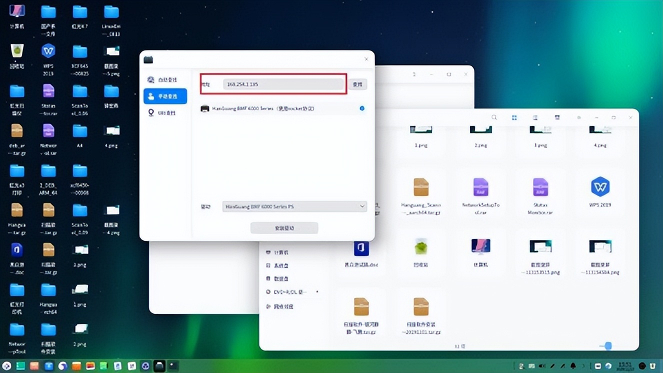Switch the file manager to list view
Viewport: 663px width, 373px height.
[535, 117]
